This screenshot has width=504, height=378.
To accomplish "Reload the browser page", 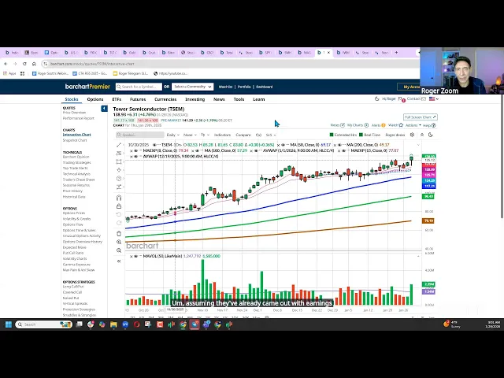I will (24, 64).
